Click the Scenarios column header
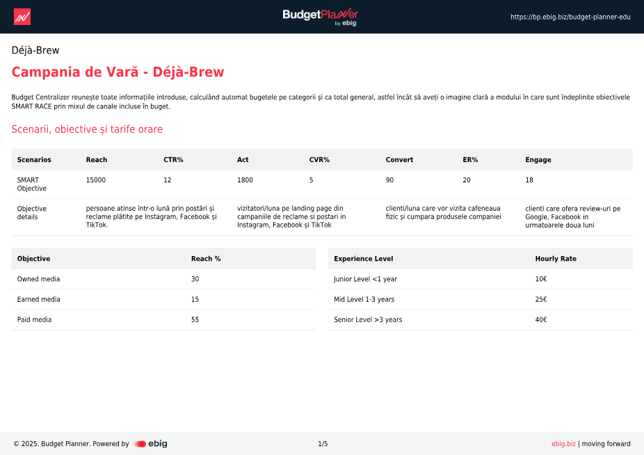 point(34,160)
